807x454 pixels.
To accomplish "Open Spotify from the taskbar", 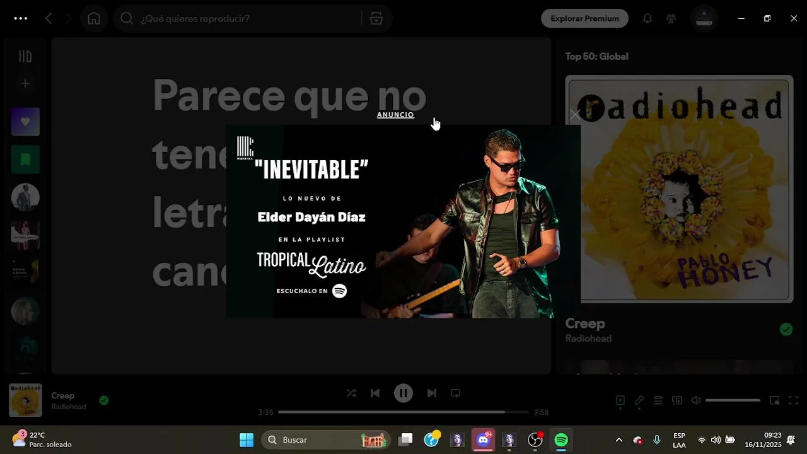I will tap(561, 439).
